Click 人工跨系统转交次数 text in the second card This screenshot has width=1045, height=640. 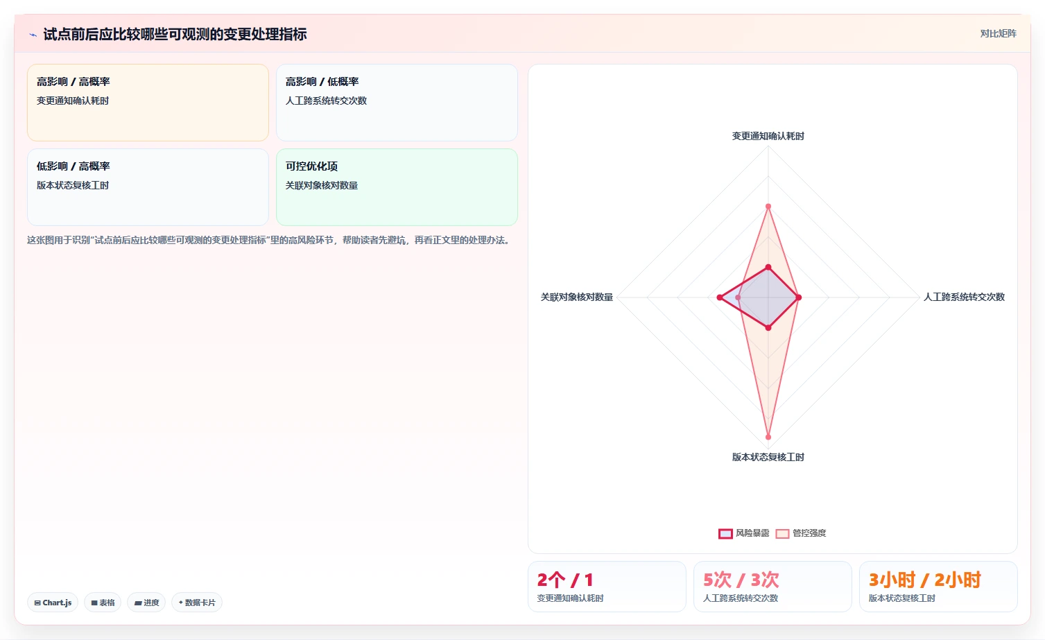(x=326, y=101)
